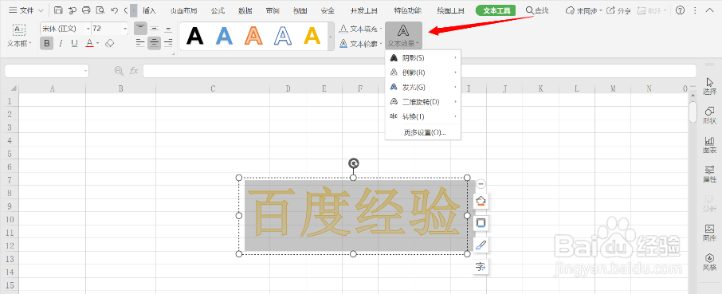Align text right

point(168,43)
